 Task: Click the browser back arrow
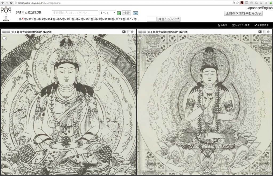pyautogui.click(x=2, y=3)
